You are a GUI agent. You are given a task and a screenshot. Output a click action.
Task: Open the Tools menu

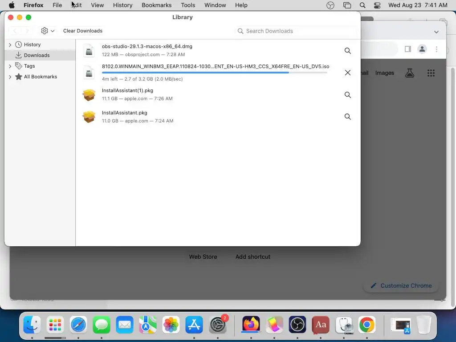point(188,5)
